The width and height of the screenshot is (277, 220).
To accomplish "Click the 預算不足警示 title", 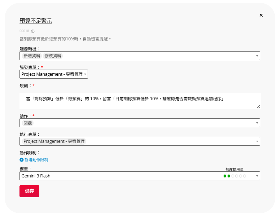I will pos(36,21).
